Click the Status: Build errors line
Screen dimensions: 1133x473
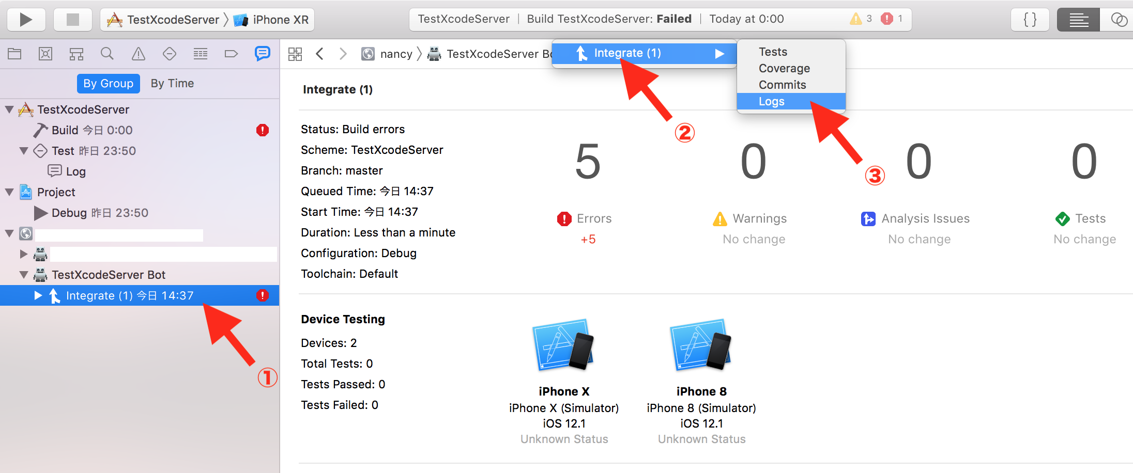[353, 129]
